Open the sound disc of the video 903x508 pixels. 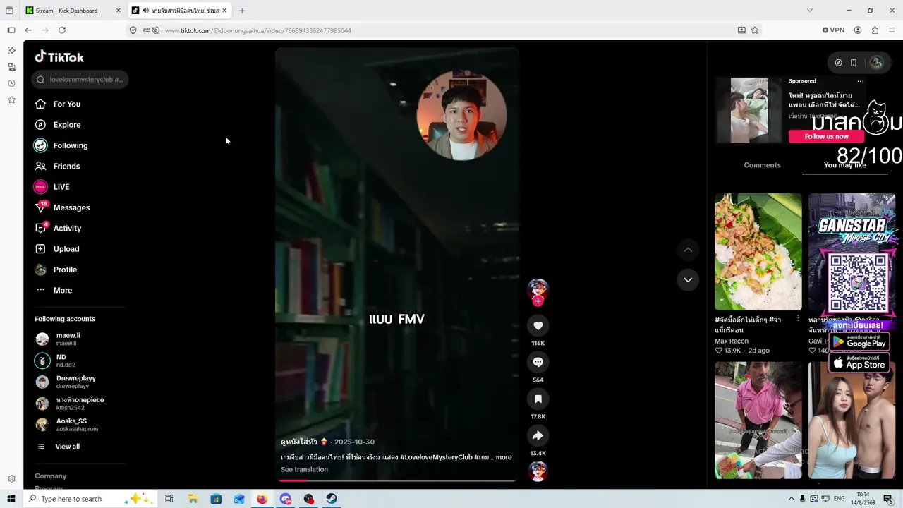tap(538, 471)
